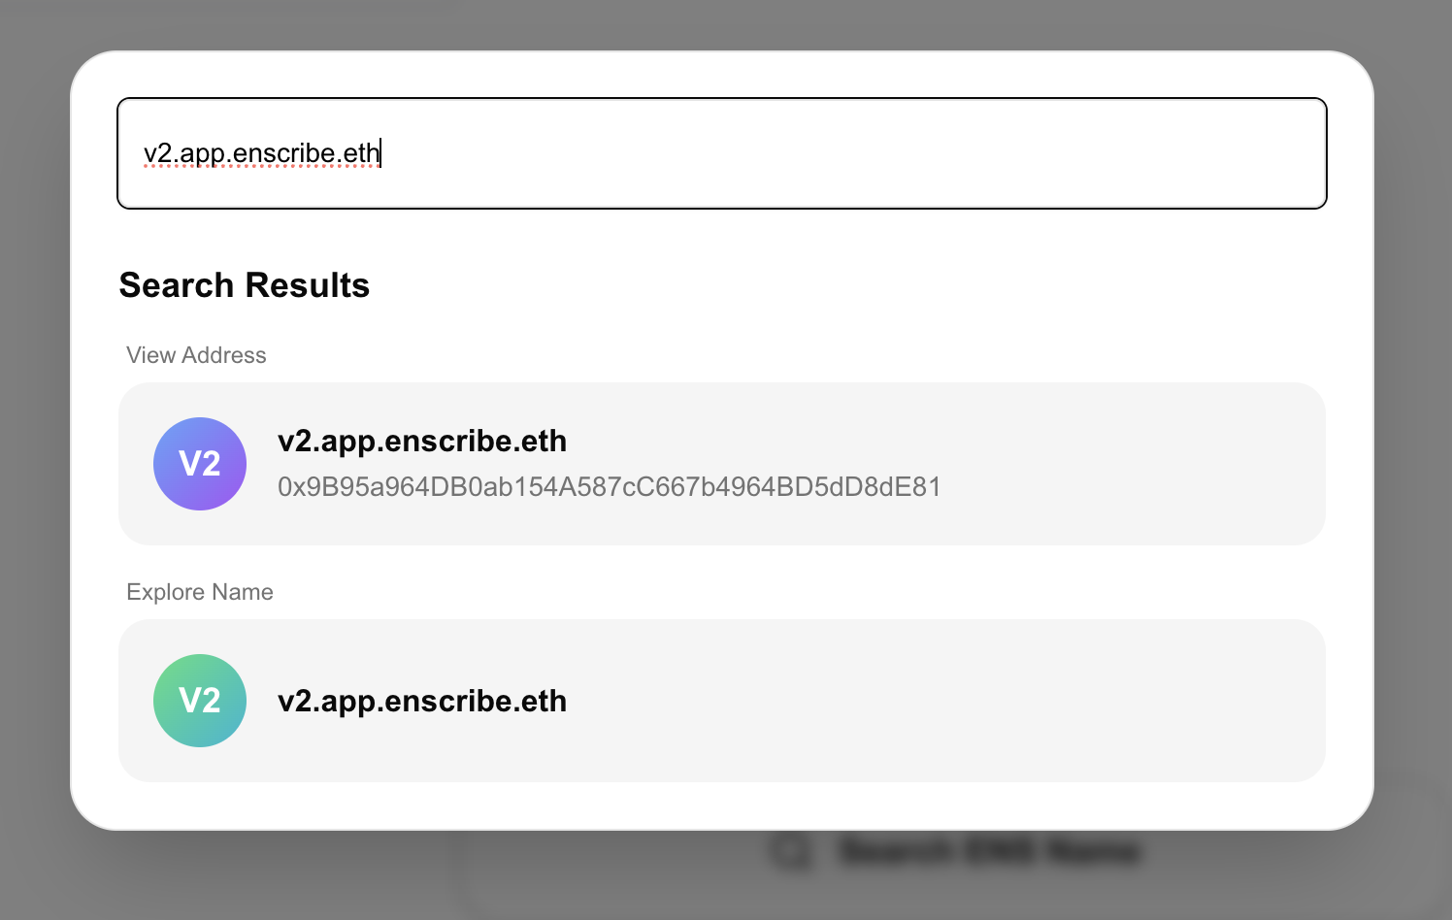The width and height of the screenshot is (1452, 920).
Task: Click the typed text v2.app.enscribe.eth
Action: point(260,153)
